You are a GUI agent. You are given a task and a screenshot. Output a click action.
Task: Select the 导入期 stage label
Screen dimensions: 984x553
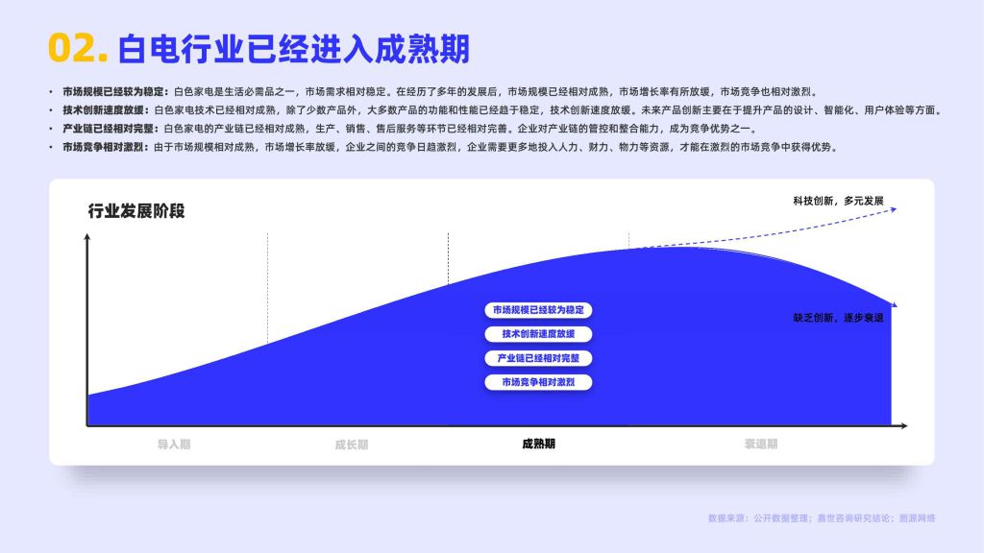174,445
